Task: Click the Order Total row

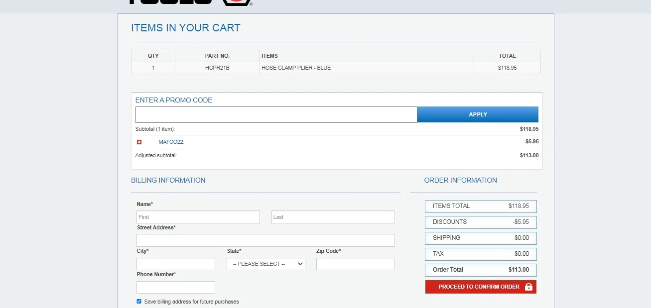Action: (x=481, y=270)
